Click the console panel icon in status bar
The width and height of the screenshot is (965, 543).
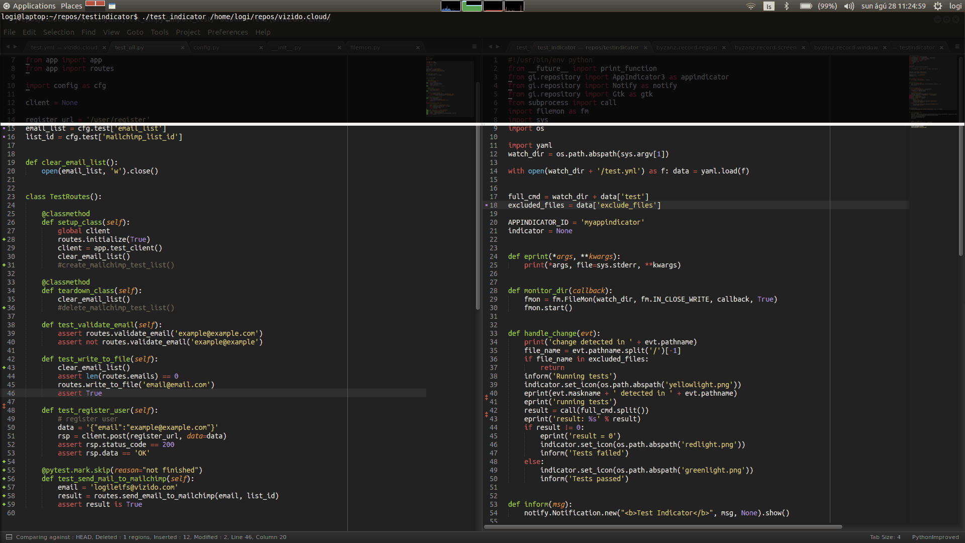tap(9, 537)
